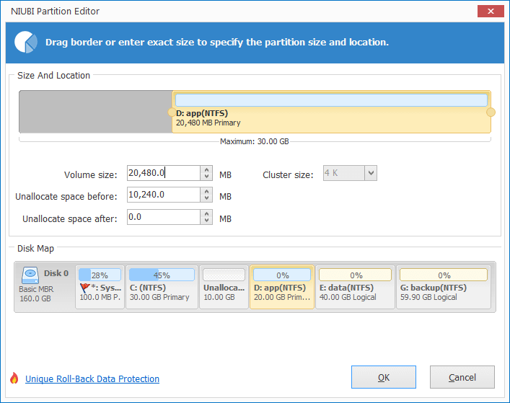
Task: Click the System partition 28% usage bar
Action: point(100,275)
